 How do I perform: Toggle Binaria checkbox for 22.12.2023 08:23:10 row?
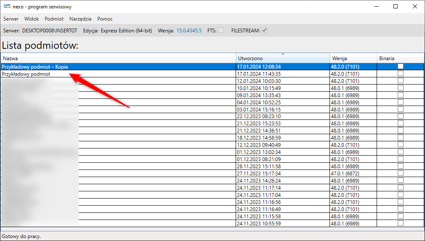[400, 116]
